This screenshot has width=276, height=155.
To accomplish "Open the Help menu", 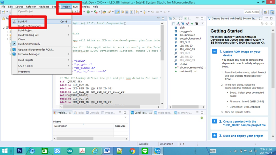I will pyautogui.click(x=95, y=7).
